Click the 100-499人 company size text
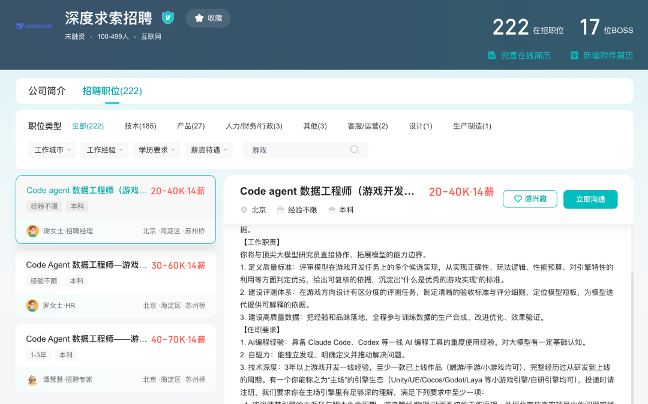The height and width of the screenshot is (404, 648). tap(113, 37)
